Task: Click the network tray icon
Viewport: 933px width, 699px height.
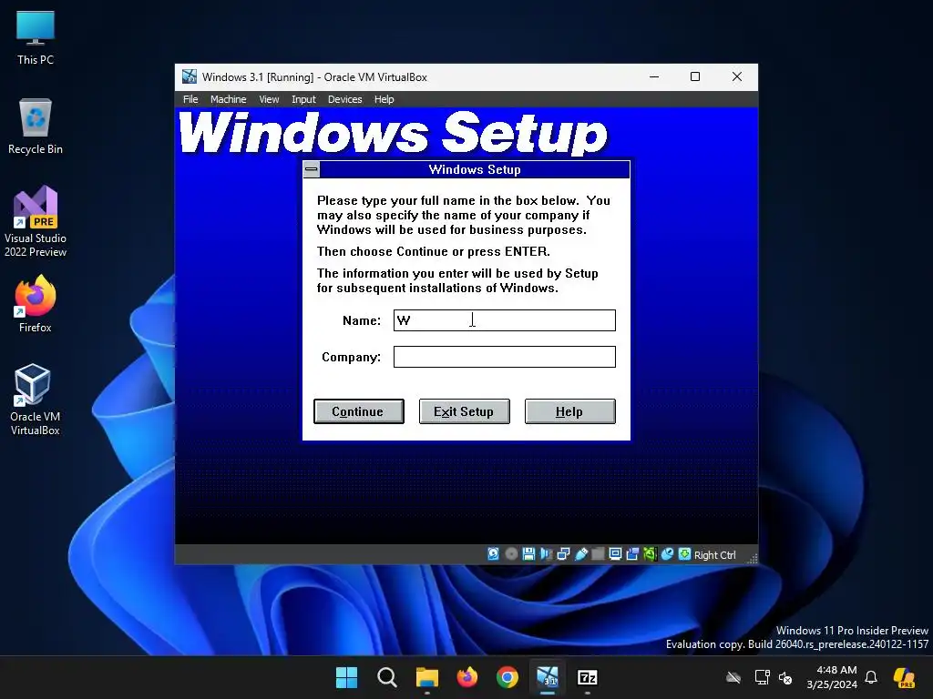Action: [762, 677]
